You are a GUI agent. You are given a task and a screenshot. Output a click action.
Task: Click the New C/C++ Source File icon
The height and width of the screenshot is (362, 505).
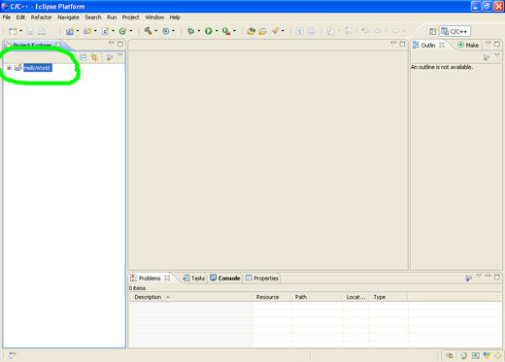point(105,31)
